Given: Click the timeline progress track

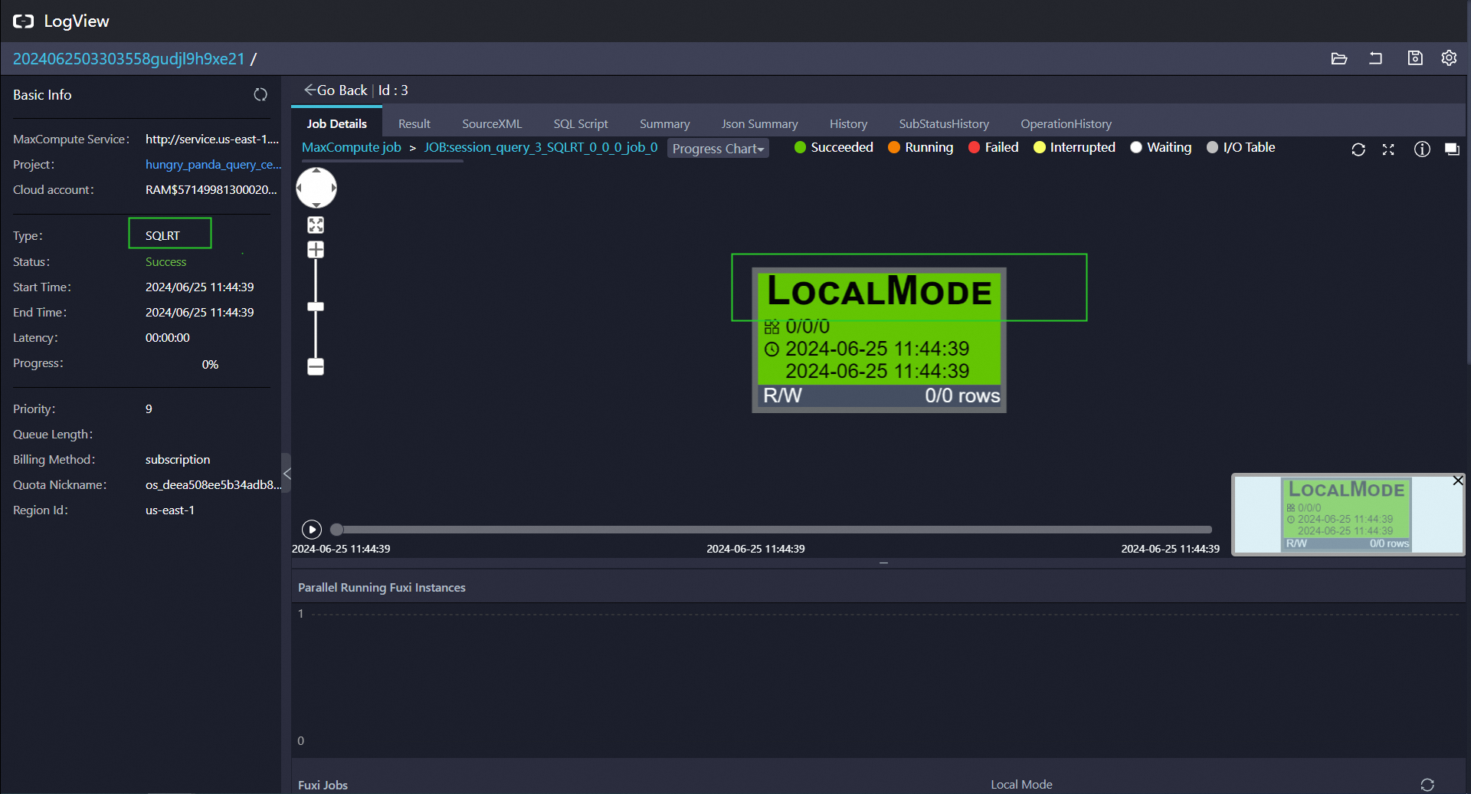Looking at the screenshot, I should [x=774, y=530].
